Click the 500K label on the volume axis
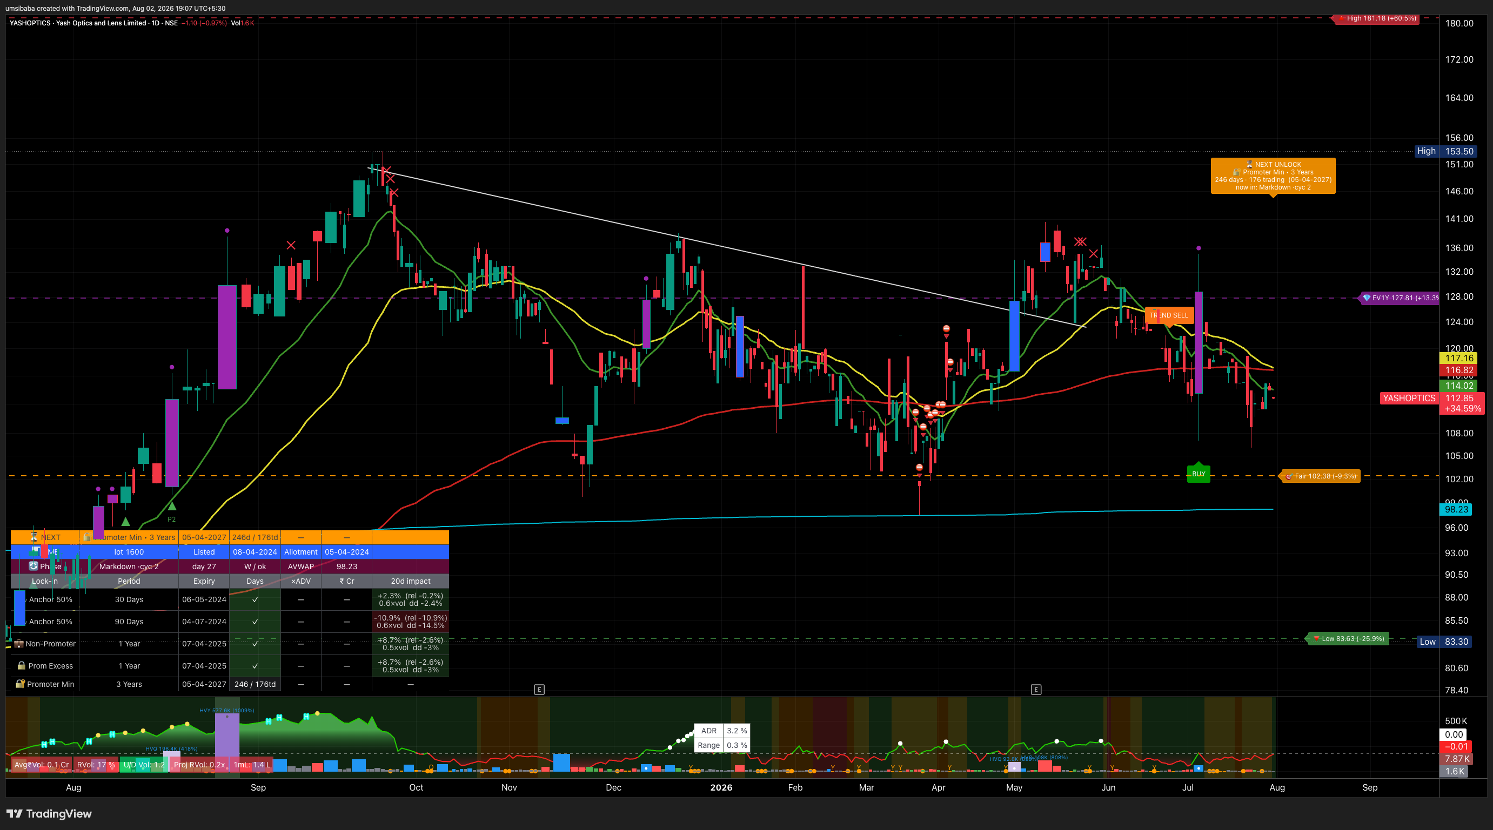The width and height of the screenshot is (1493, 830). 1456,721
